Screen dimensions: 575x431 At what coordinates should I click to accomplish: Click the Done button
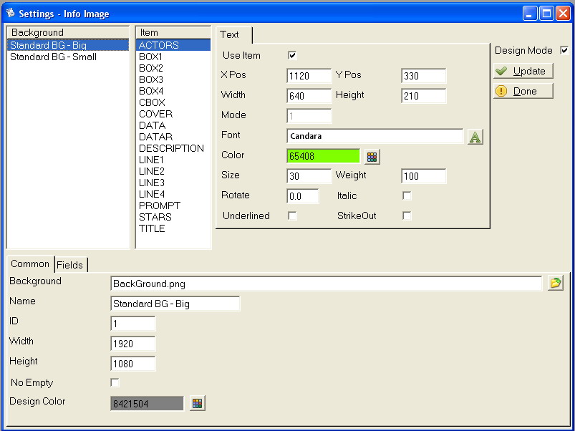523,91
